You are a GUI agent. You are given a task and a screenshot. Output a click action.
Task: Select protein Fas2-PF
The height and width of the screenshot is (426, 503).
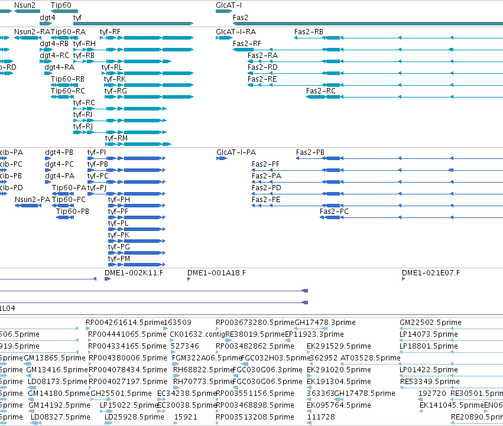click(x=265, y=164)
